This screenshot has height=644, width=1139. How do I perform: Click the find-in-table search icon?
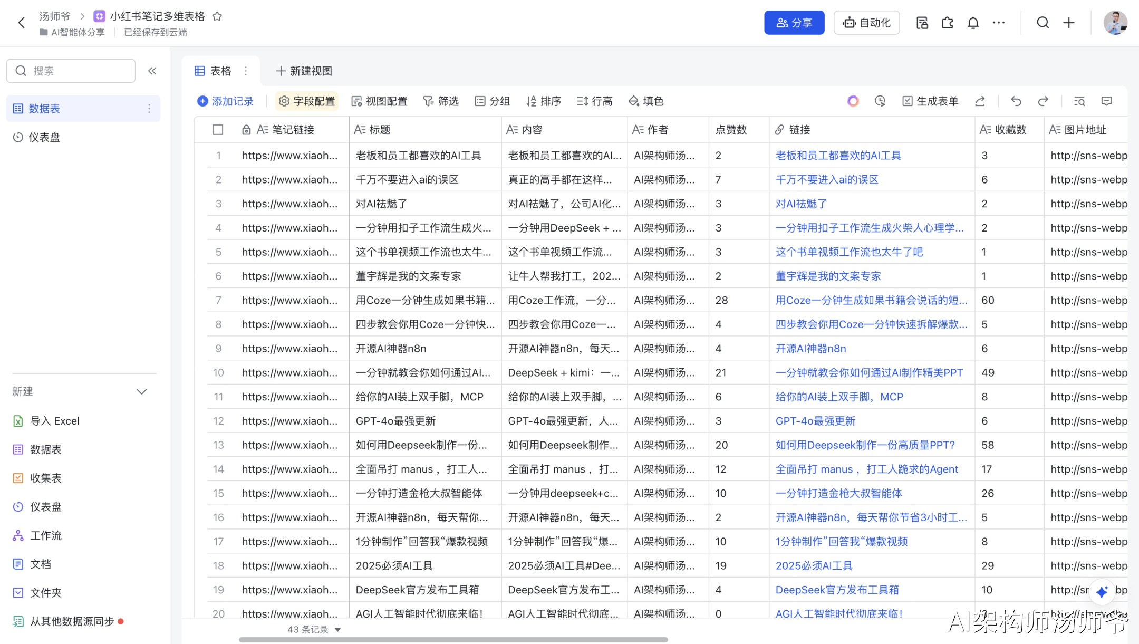[x=1079, y=101]
